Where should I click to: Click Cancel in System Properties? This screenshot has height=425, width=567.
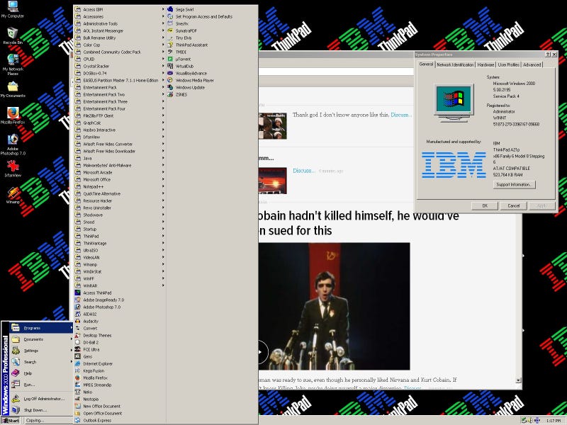(513, 205)
